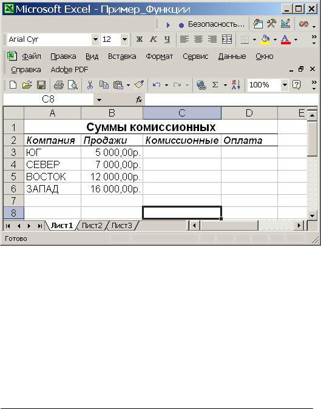Viewport: 321px width, 409px height.
Task: Print the sheet with printer icon
Action: pyautogui.click(x=59, y=85)
